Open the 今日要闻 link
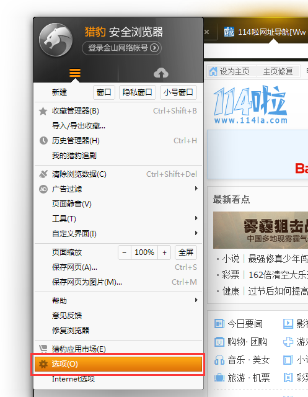This screenshot has width=308, height=397. pos(245,324)
